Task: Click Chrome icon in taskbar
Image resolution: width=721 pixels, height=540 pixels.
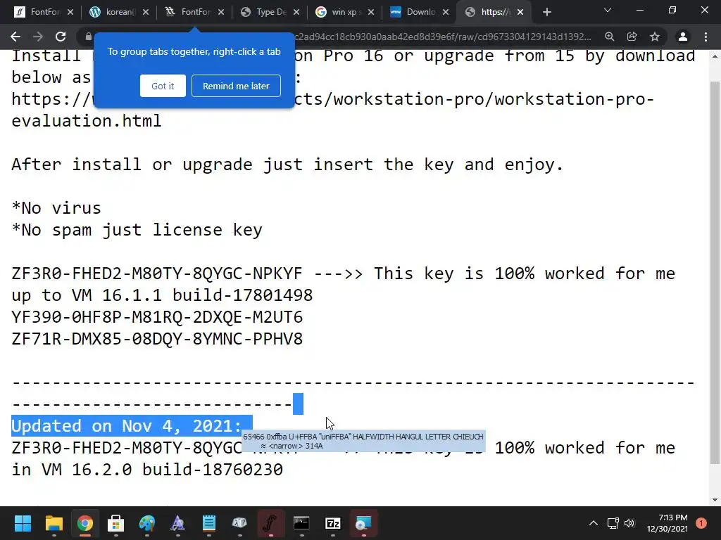Action: [84, 523]
